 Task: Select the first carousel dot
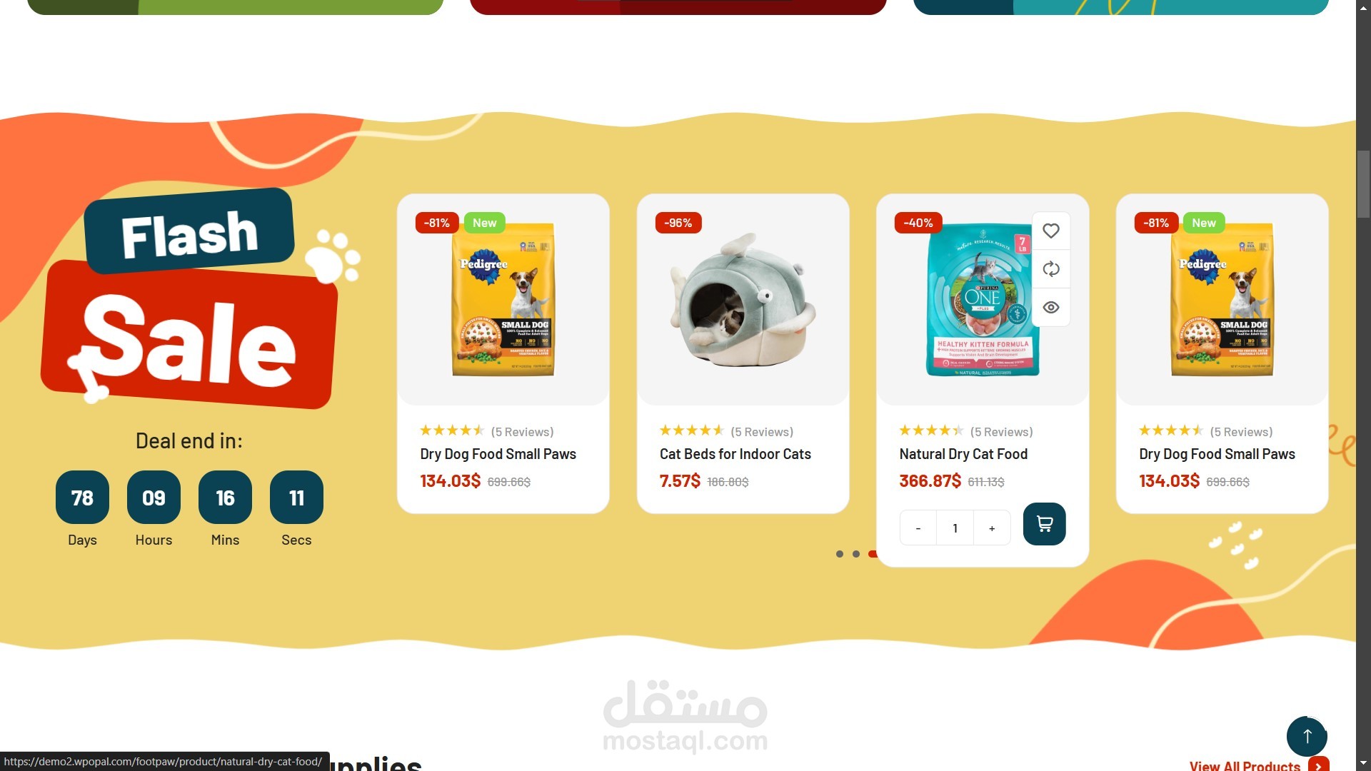(x=840, y=554)
